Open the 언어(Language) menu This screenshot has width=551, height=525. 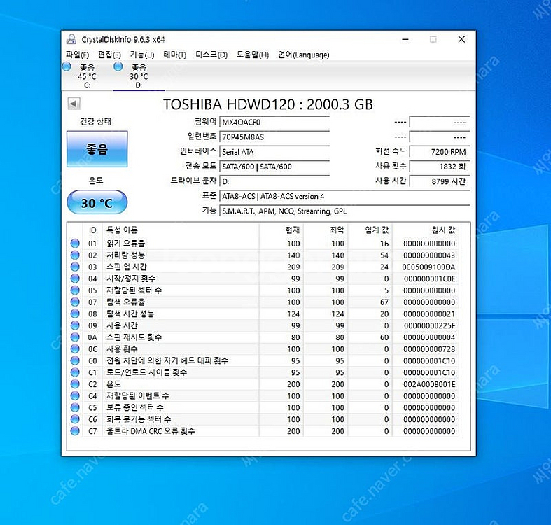point(304,55)
